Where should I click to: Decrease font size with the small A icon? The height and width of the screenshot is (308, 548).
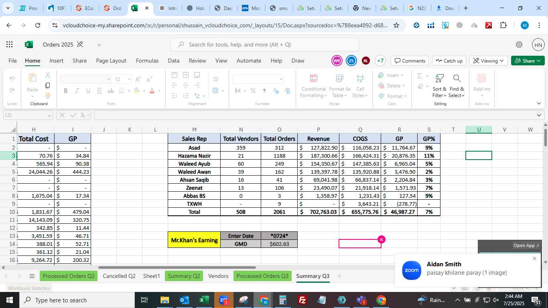[x=150, y=79]
